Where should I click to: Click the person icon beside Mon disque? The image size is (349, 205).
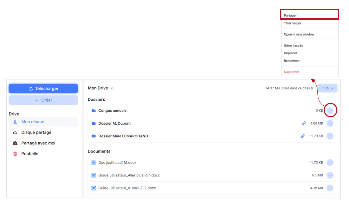point(15,122)
